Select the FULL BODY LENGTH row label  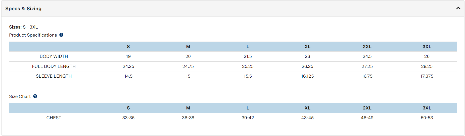(54, 66)
